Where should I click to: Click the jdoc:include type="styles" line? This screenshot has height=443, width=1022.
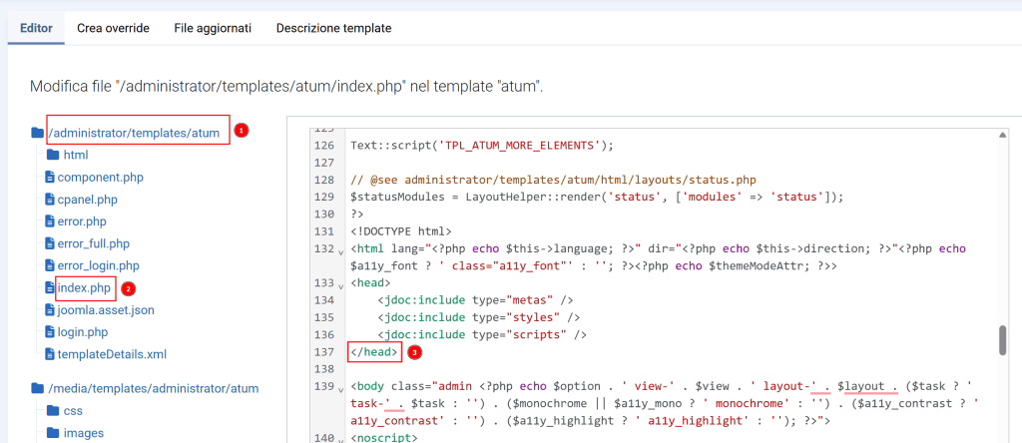[478, 317]
